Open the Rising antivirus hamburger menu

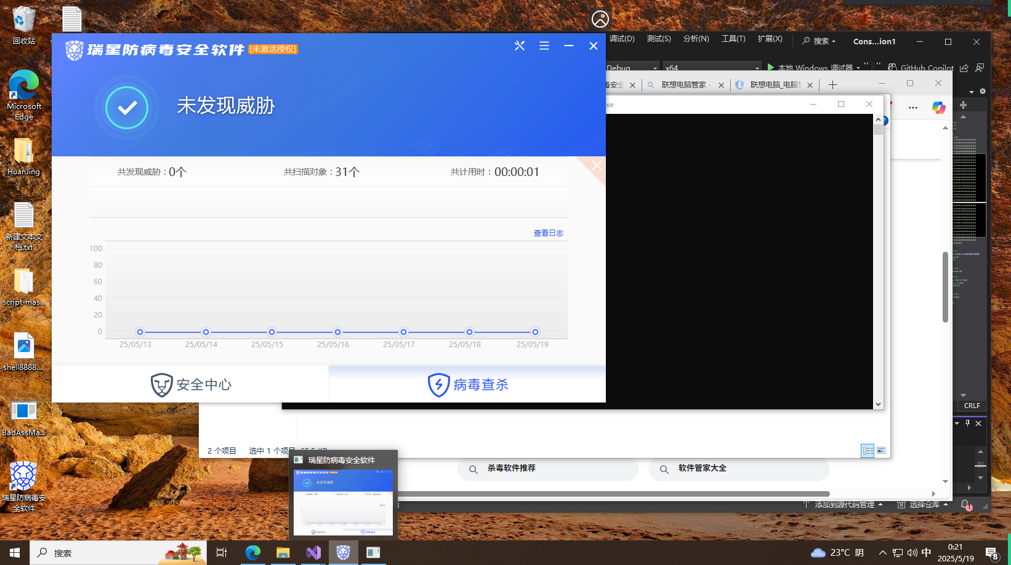[544, 46]
